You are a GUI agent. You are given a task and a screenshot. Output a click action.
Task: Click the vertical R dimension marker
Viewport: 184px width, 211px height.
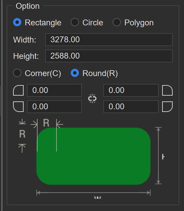(22, 134)
